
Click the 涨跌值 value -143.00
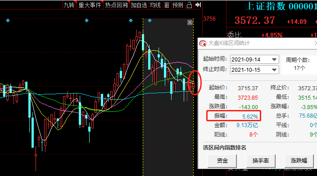pyautogui.click(x=248, y=107)
